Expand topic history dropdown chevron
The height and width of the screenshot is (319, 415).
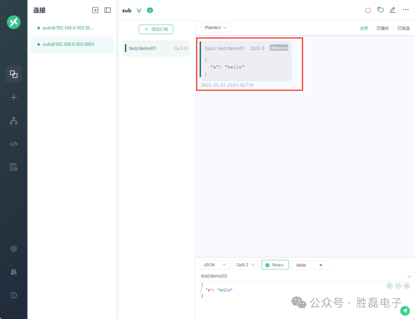tap(409, 276)
